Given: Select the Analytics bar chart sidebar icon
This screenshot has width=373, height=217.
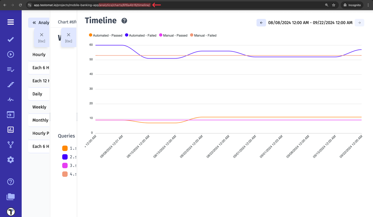Looking at the screenshot, I should pyautogui.click(x=10, y=129).
